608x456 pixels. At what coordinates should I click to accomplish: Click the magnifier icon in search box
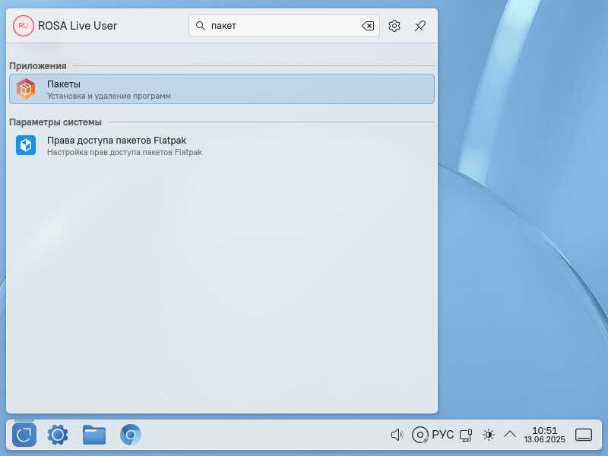point(200,26)
